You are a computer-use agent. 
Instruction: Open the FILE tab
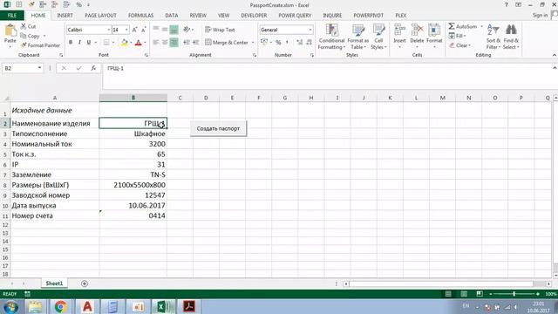(12, 16)
